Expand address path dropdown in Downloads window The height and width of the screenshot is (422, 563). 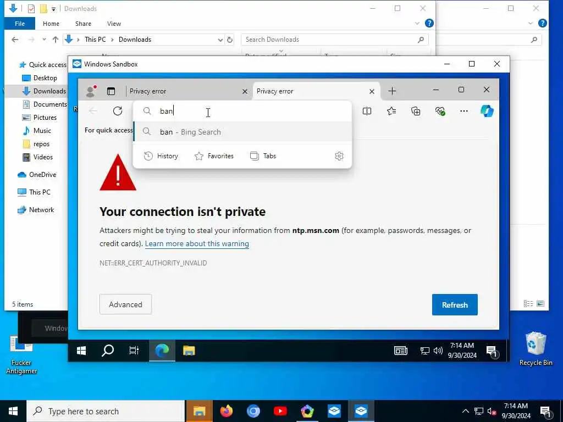tap(220, 40)
